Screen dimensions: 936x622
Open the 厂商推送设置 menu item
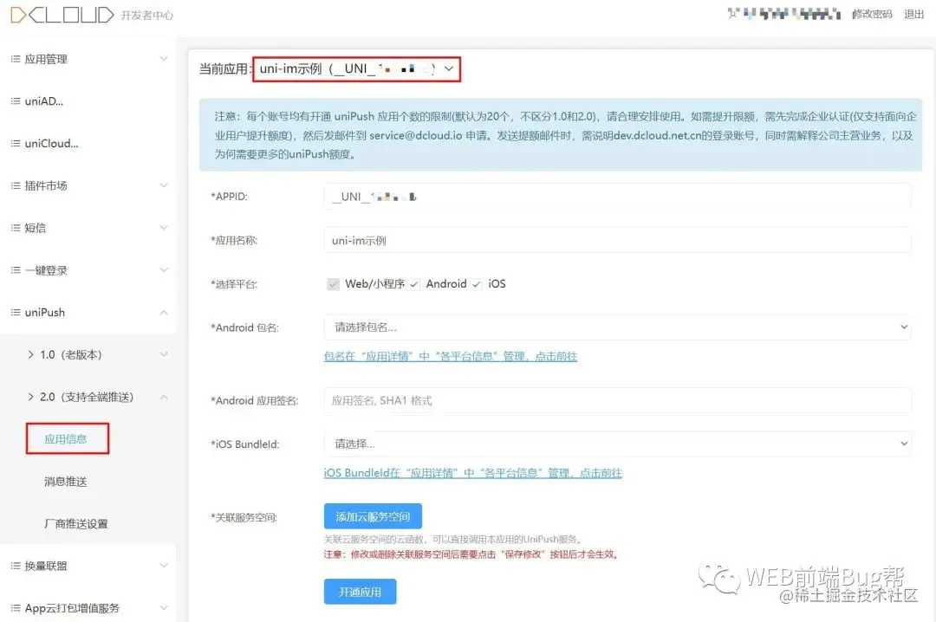click(75, 523)
